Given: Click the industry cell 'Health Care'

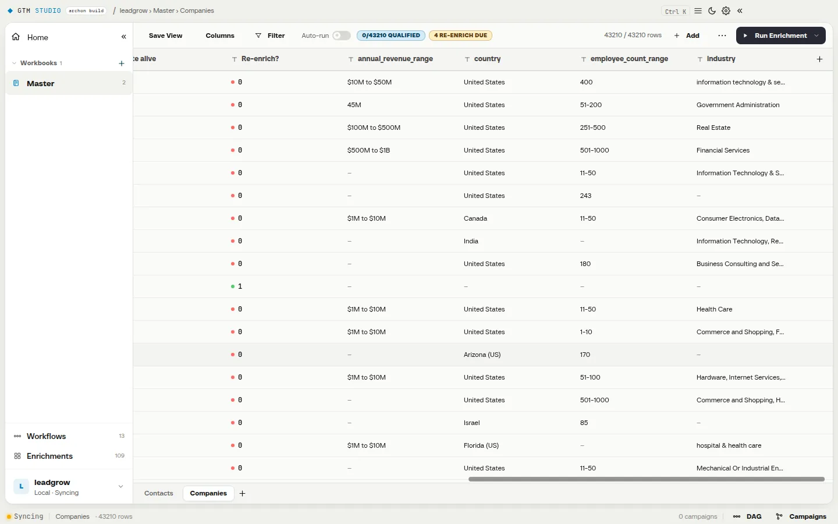Looking at the screenshot, I should [714, 309].
